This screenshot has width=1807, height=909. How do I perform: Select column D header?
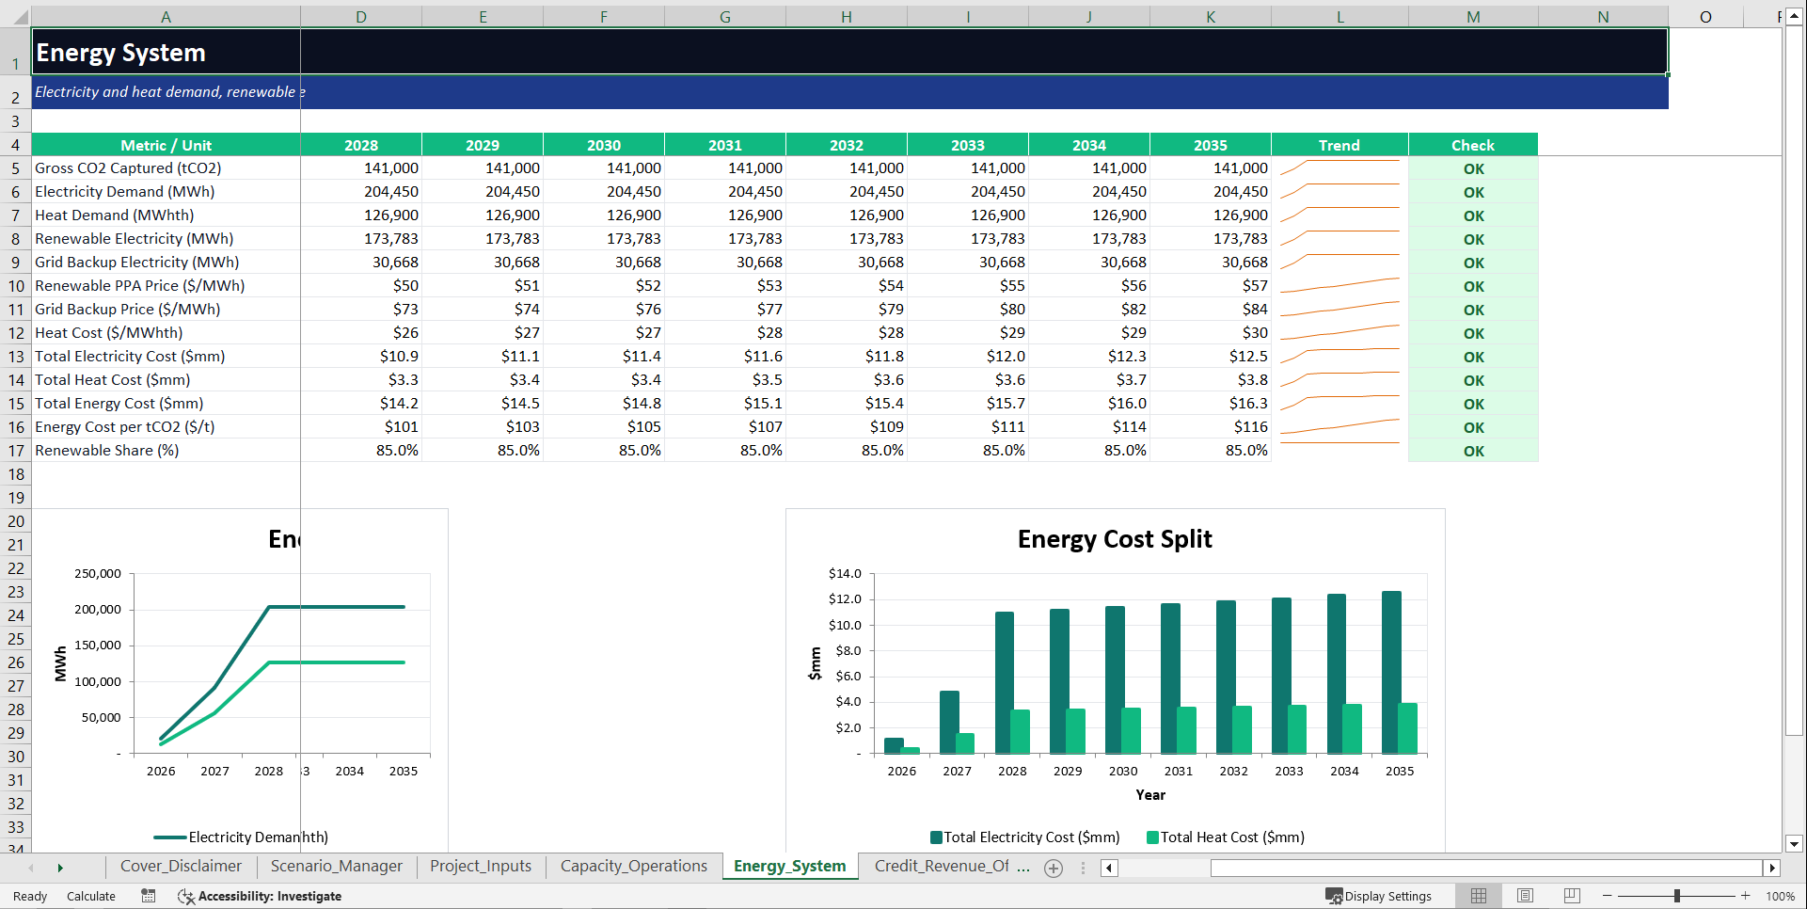click(x=361, y=16)
